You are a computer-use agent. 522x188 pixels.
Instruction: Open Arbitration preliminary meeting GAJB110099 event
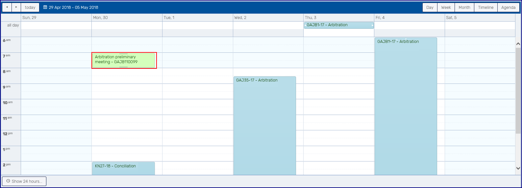pos(123,61)
